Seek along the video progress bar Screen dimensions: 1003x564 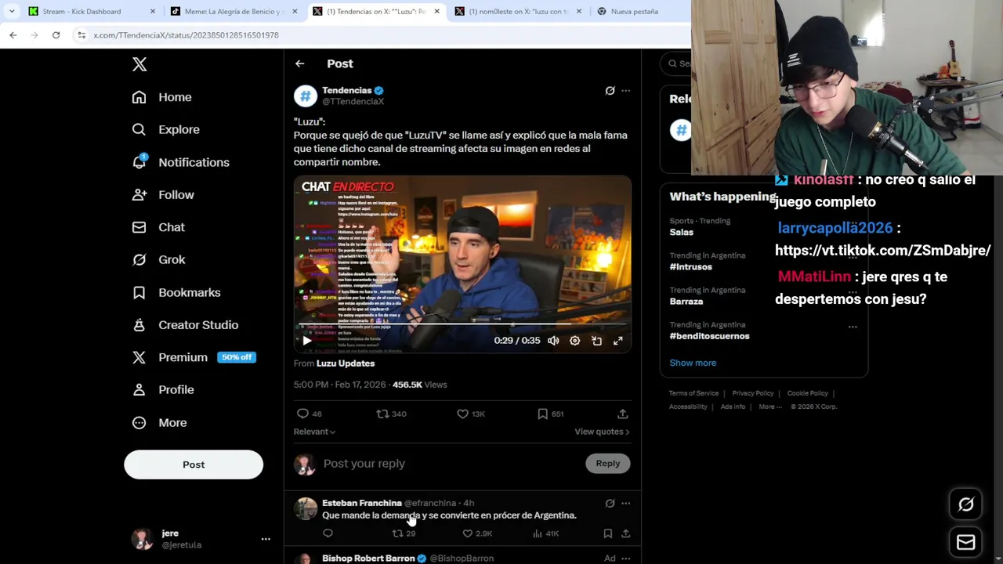pos(462,324)
